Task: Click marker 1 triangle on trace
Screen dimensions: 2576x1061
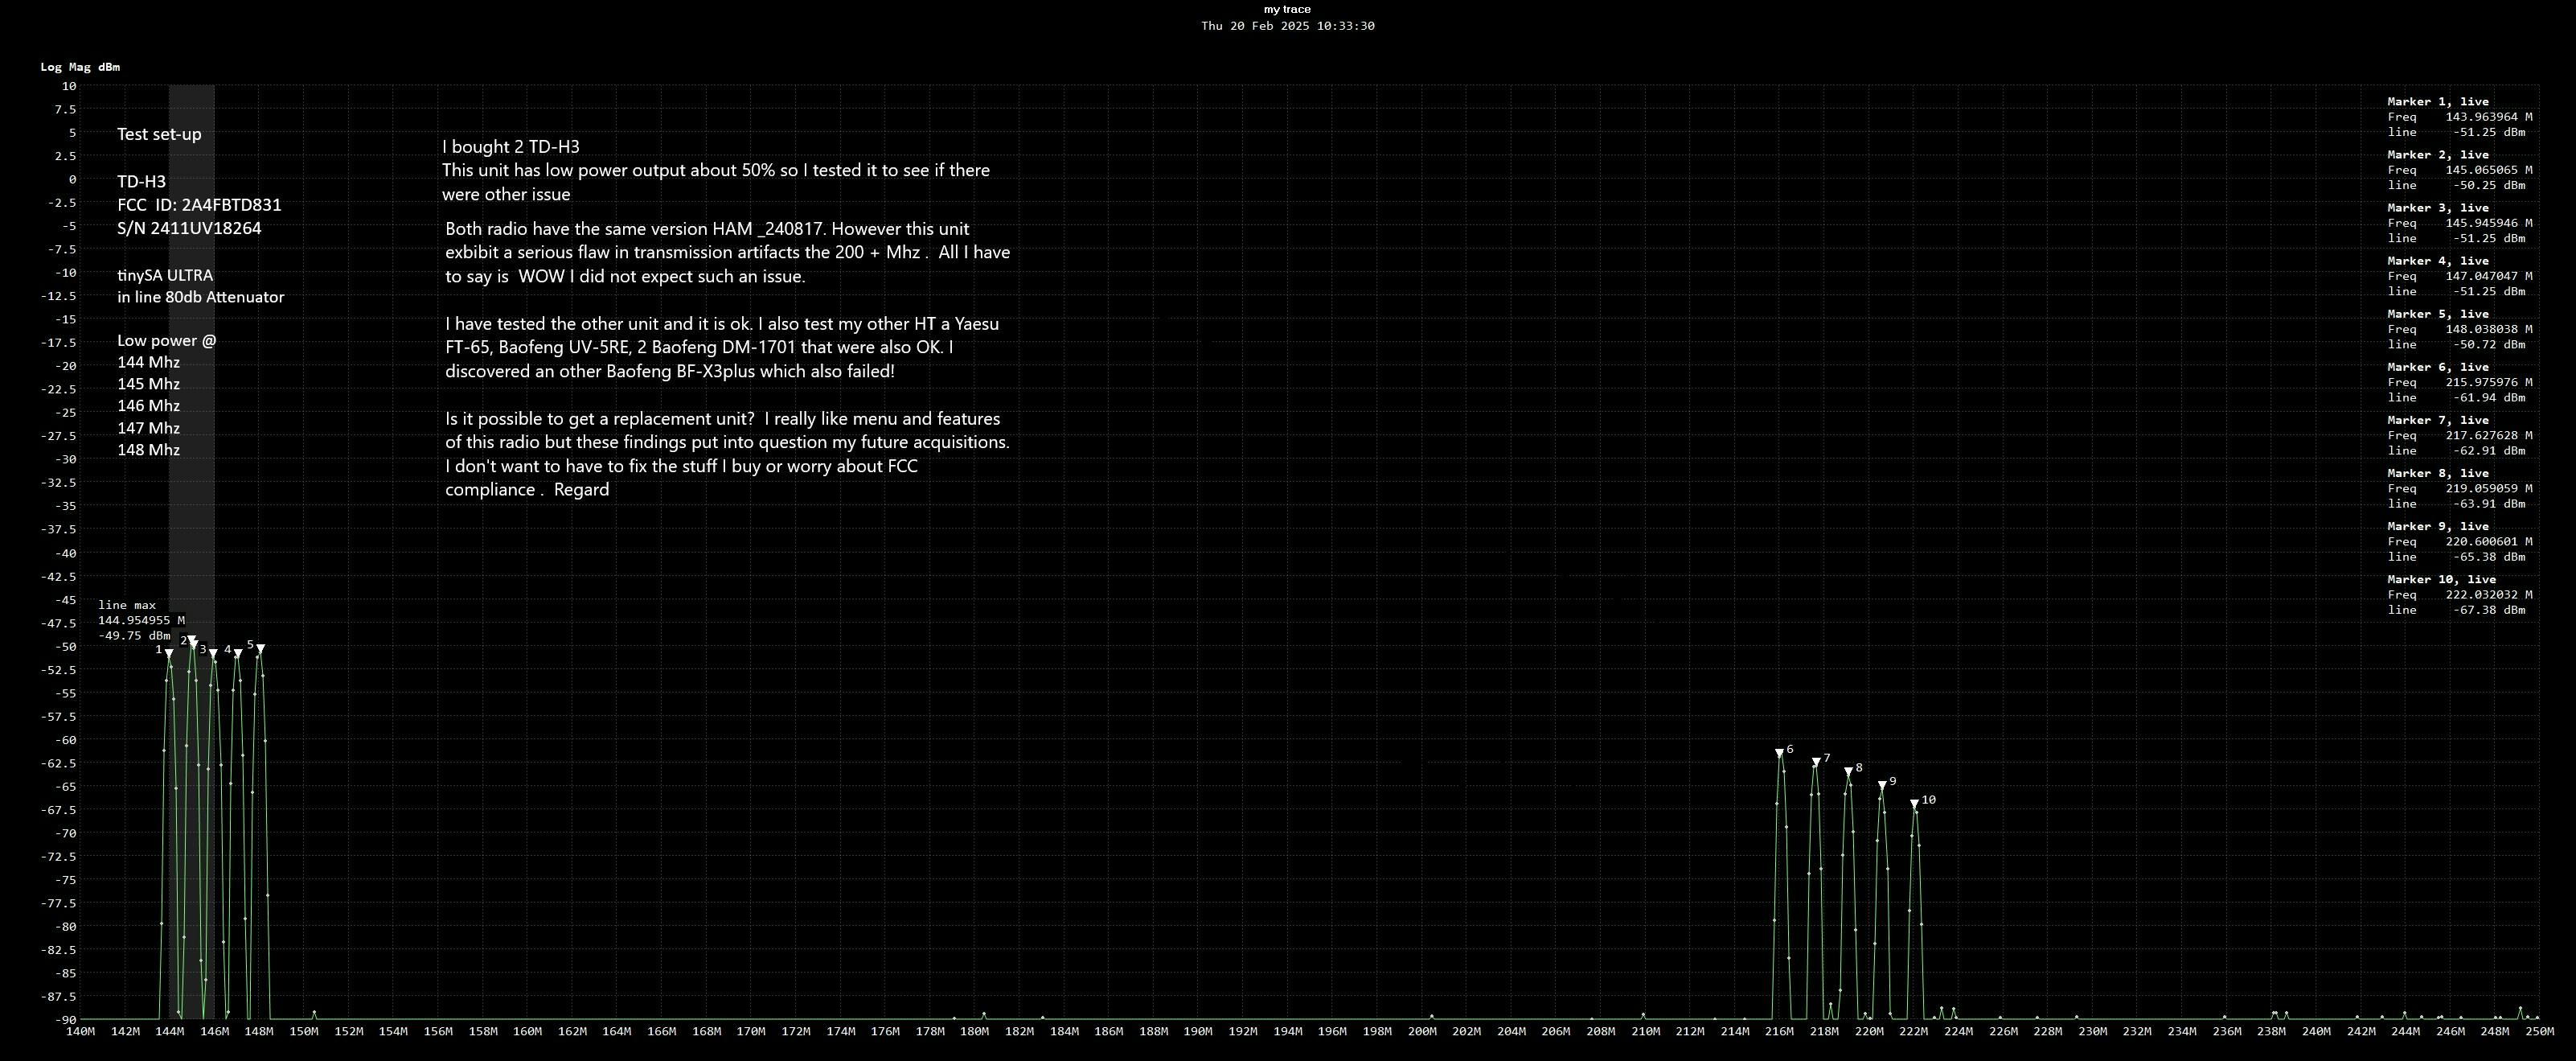Action: click(x=169, y=654)
